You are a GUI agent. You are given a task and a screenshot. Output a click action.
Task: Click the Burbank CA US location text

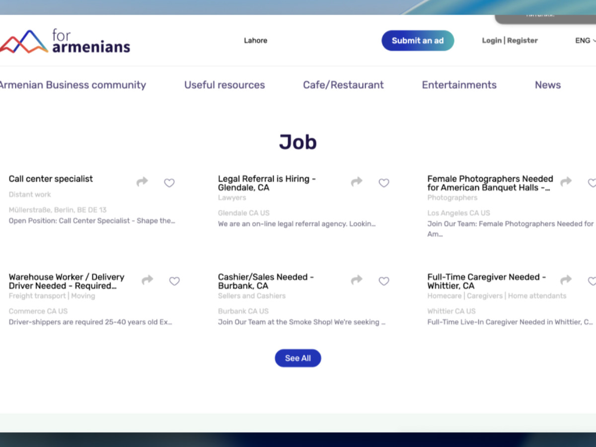pyautogui.click(x=243, y=311)
